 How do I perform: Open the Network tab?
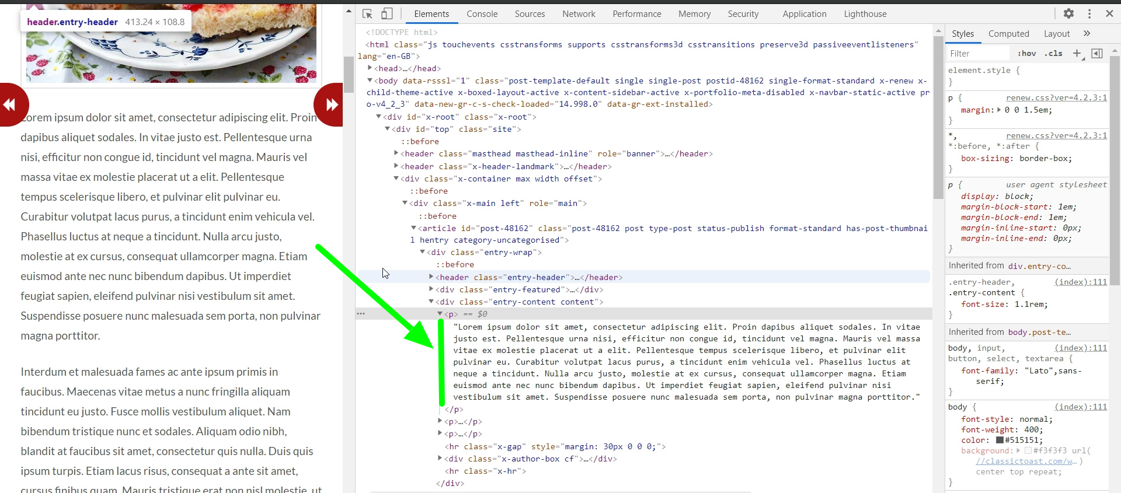click(579, 14)
